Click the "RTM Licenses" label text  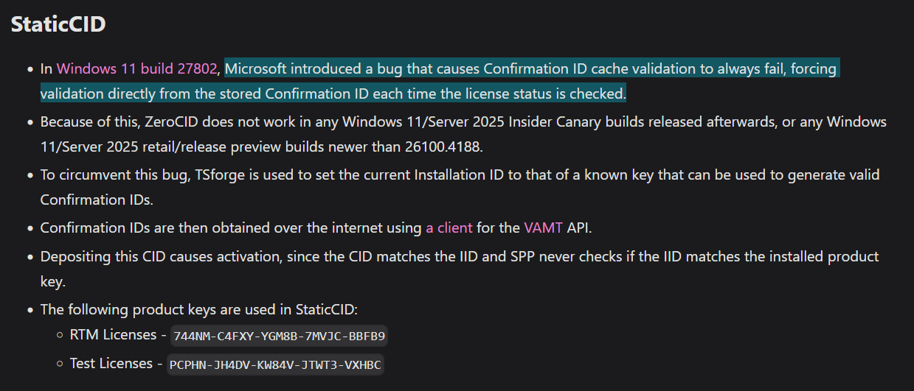[114, 336]
